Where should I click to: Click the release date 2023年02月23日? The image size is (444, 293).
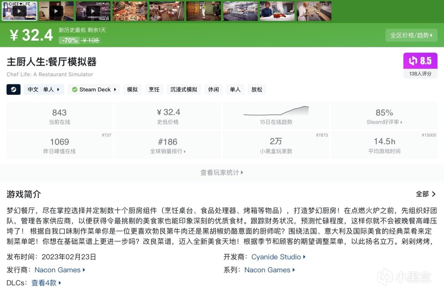69,257
